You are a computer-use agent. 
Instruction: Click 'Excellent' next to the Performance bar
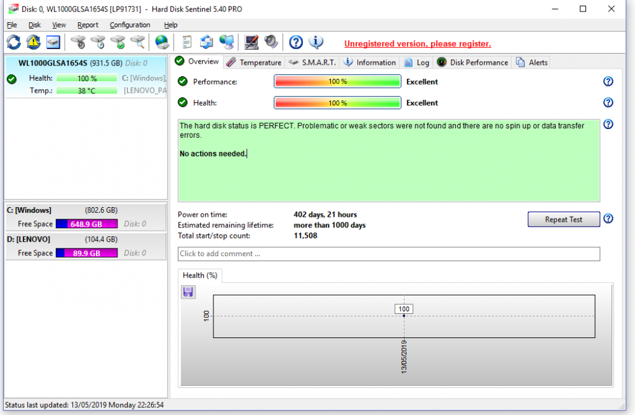(x=422, y=81)
